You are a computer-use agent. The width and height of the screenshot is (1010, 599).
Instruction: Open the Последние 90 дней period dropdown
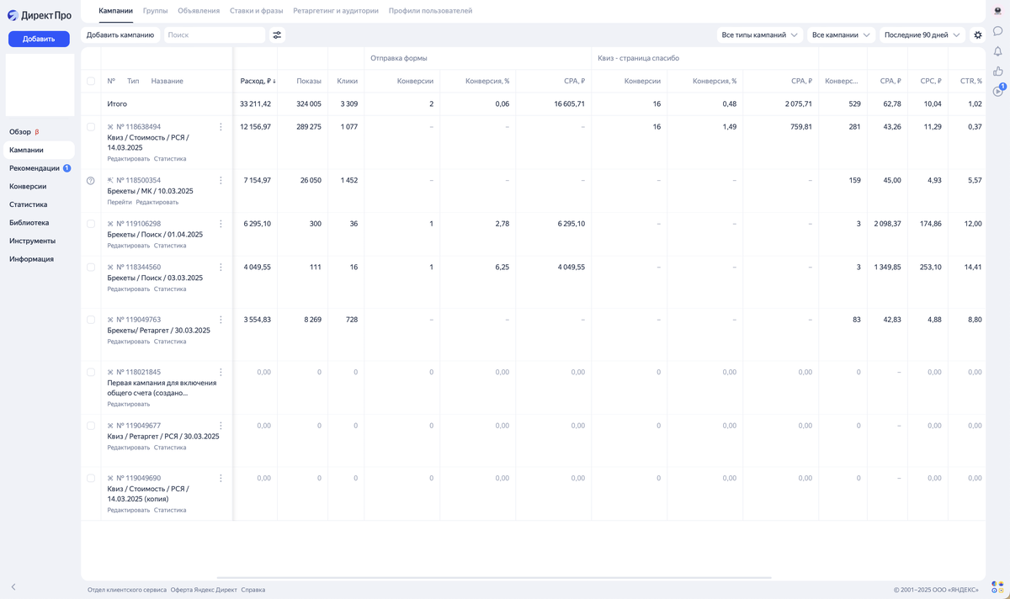point(922,35)
